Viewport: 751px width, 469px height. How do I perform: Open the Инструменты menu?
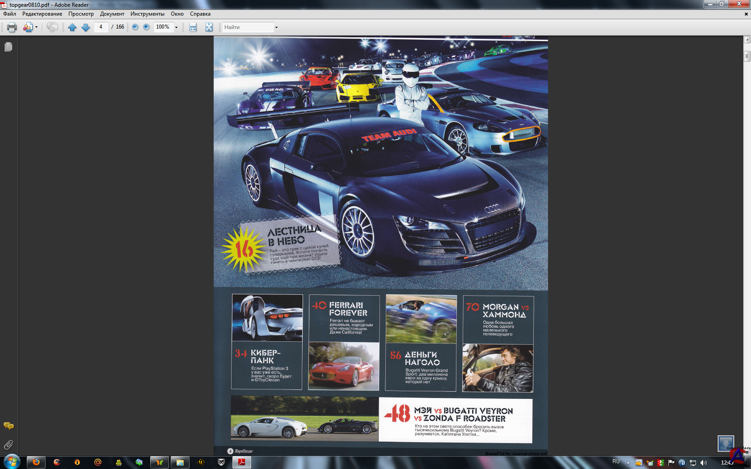tap(148, 14)
